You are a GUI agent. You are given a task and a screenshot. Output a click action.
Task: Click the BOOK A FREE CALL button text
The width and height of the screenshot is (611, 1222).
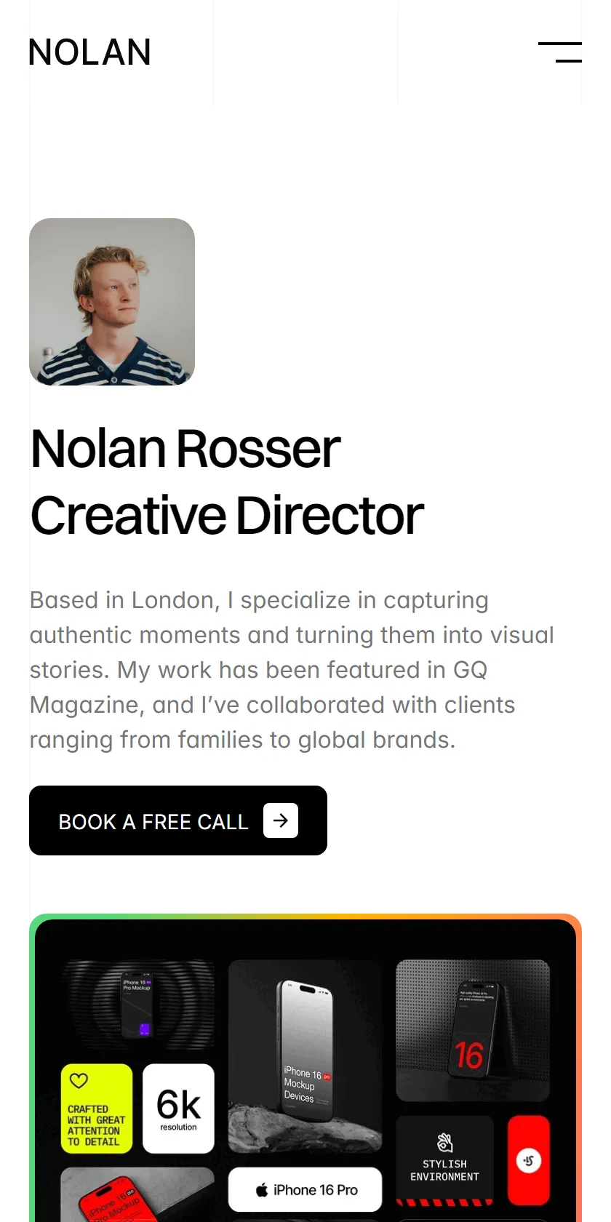(153, 822)
